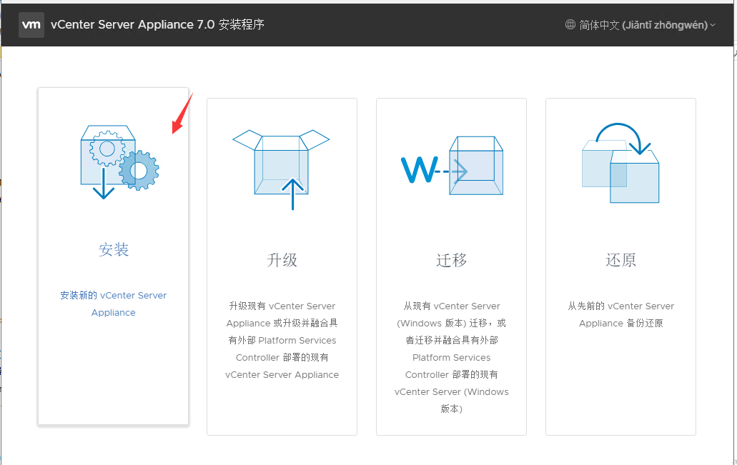Select the 还原 (Restore) heading

(620, 260)
